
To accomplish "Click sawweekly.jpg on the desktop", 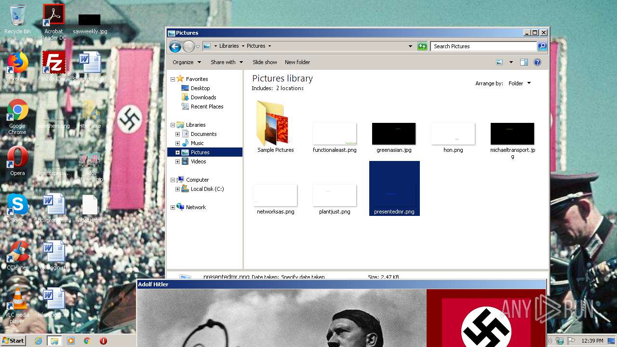I will (90, 24).
